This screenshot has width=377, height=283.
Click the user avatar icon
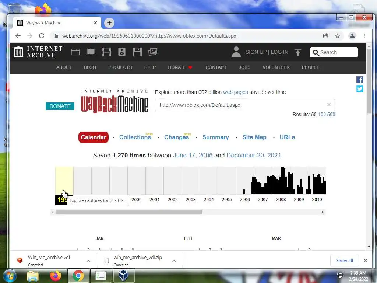coord(236,52)
